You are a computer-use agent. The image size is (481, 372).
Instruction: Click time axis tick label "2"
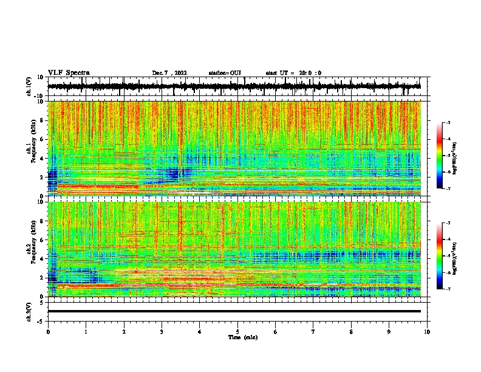(x=124, y=332)
